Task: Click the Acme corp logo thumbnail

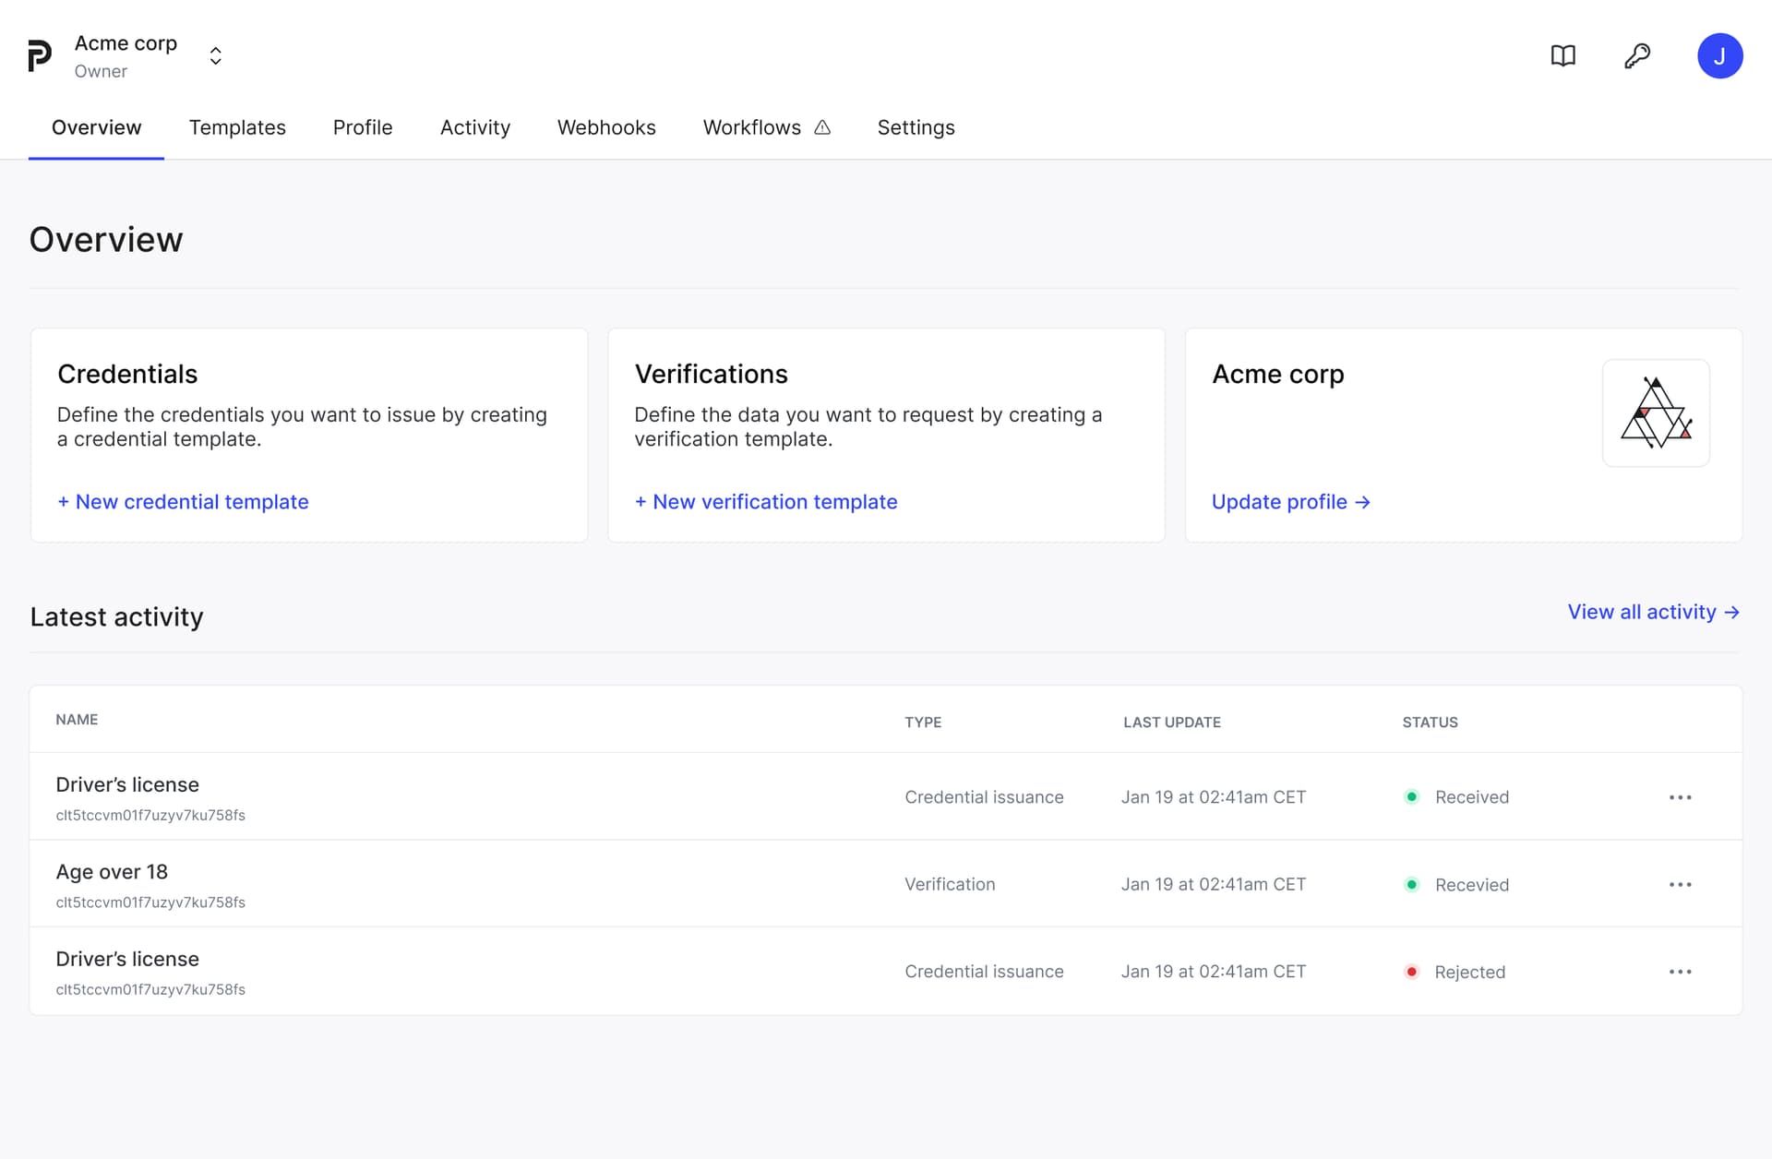Action: pos(1656,412)
